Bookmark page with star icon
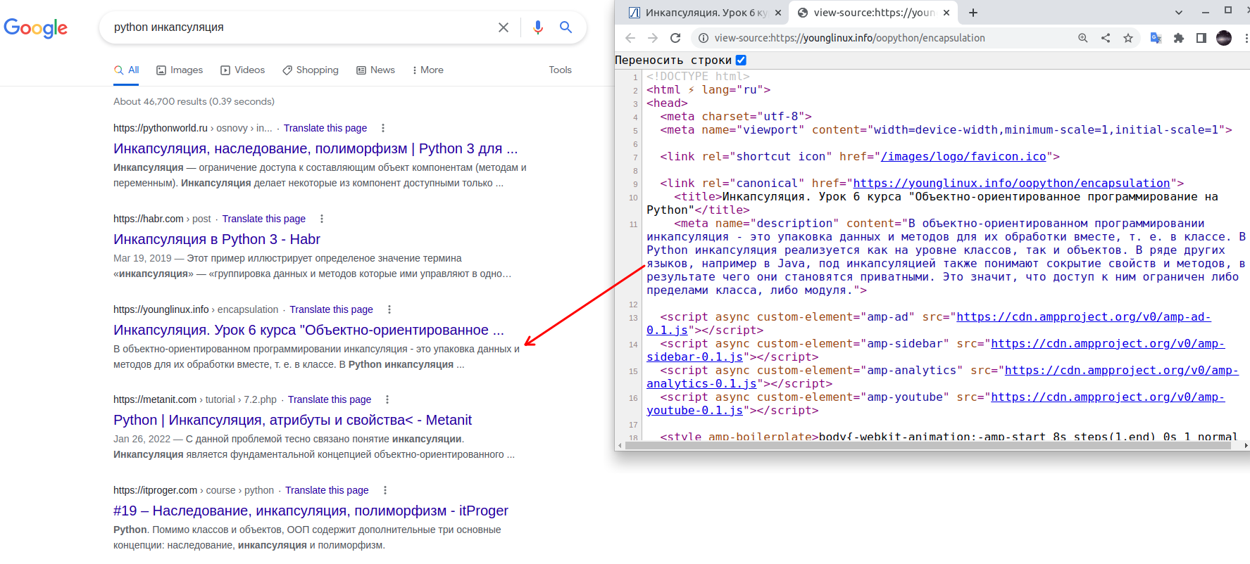The height and width of the screenshot is (564, 1250). click(1128, 38)
